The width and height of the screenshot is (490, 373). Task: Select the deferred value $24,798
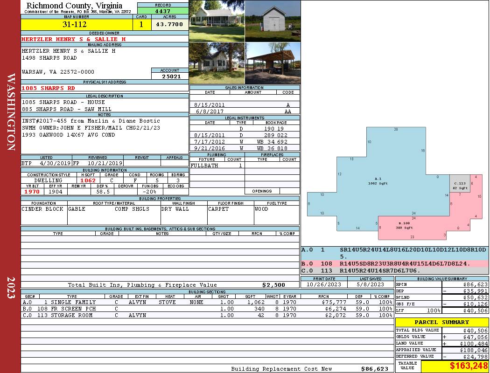(476, 357)
